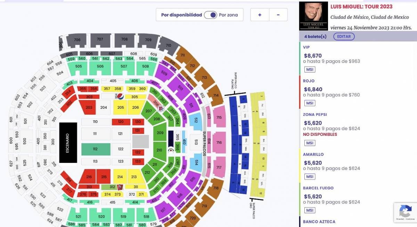Click the MSI badge under BARCEL FUEGO
Viewport: 417px width, 227px height.
pos(310,210)
